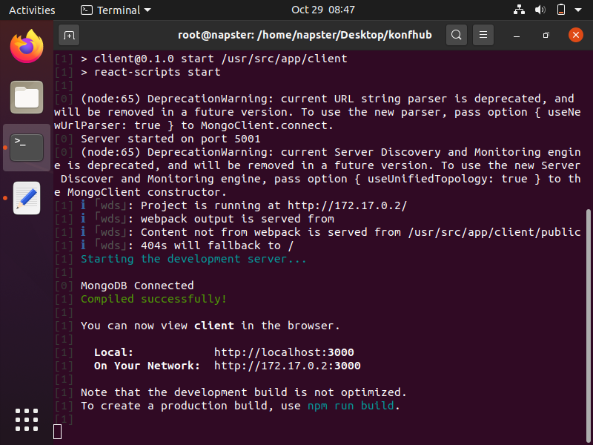Minimize the terminal window
The image size is (593, 445).
click(517, 35)
